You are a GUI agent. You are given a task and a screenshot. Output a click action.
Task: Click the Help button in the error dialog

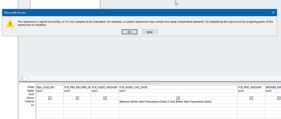point(150,32)
